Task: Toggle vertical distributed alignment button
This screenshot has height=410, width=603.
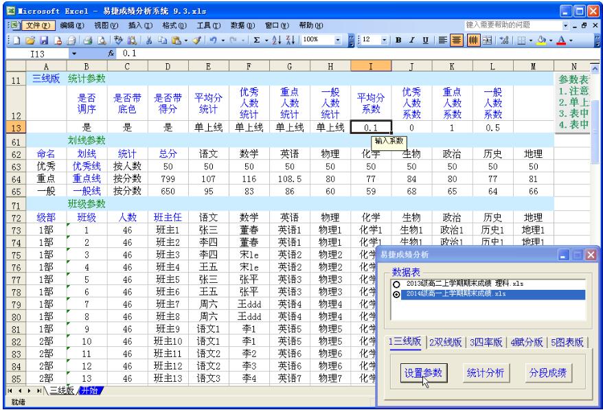Action: [x=473, y=40]
